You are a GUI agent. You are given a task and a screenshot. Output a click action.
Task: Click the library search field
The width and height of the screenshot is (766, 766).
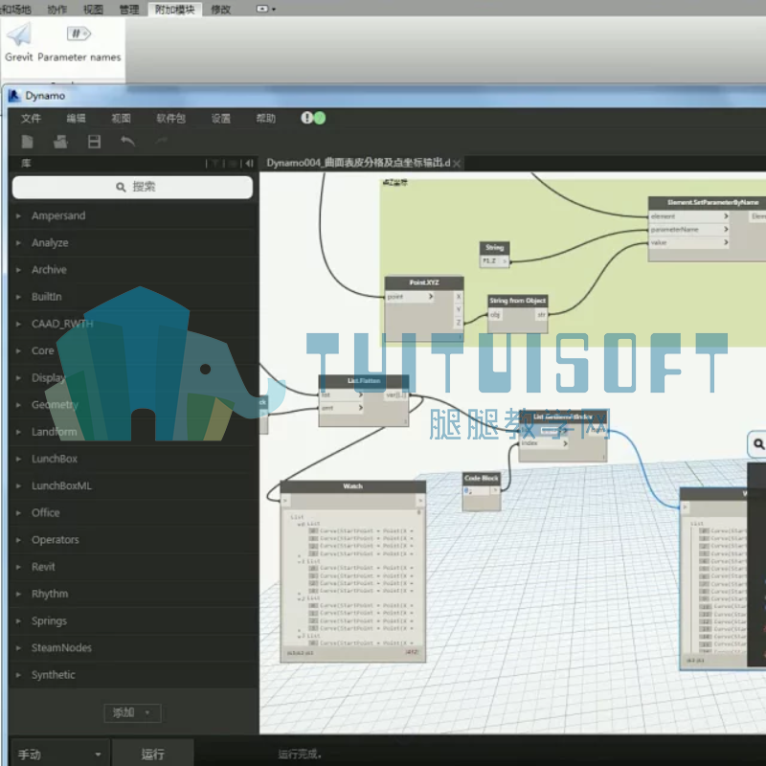point(132,187)
